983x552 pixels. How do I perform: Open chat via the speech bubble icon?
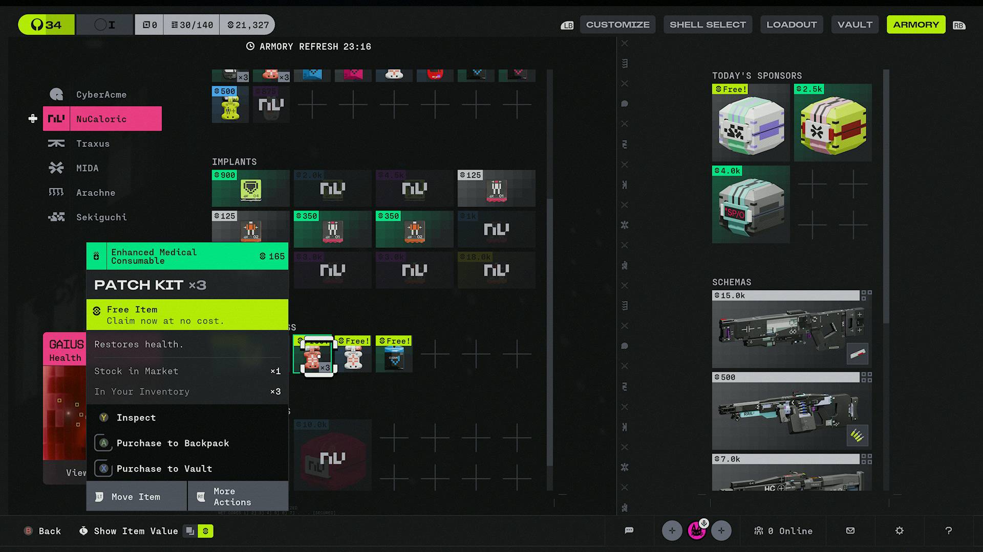[629, 531]
